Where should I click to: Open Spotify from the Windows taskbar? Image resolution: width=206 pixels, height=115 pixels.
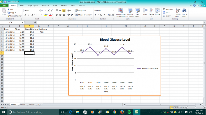(x=129, y=112)
